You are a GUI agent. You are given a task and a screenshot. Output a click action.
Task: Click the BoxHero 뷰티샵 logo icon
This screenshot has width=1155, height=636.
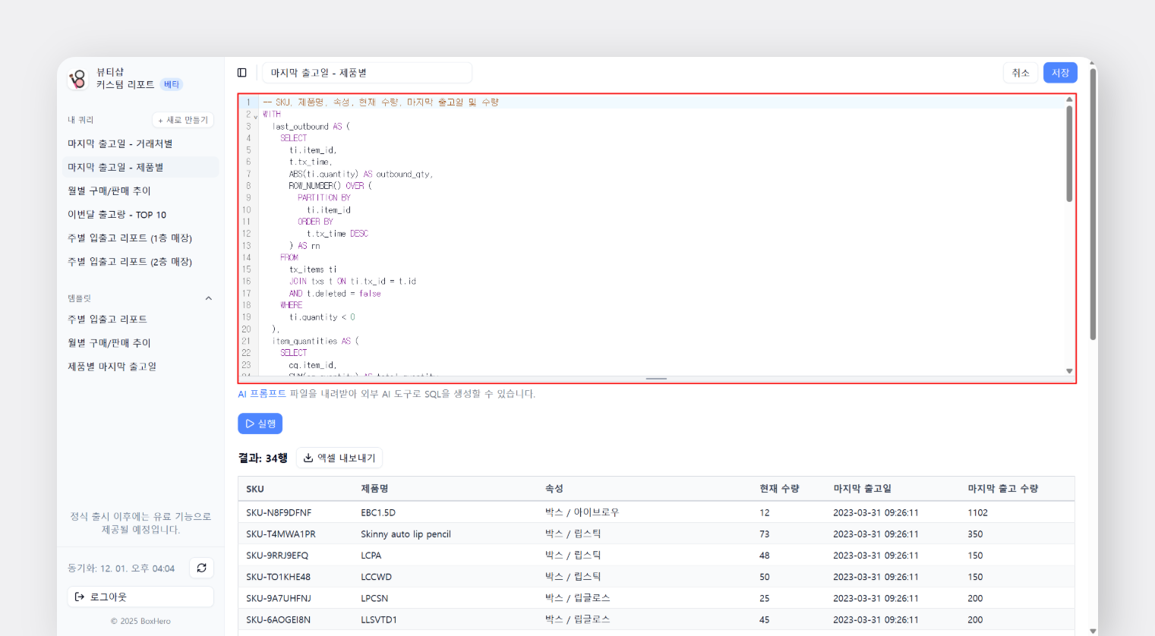[77, 78]
